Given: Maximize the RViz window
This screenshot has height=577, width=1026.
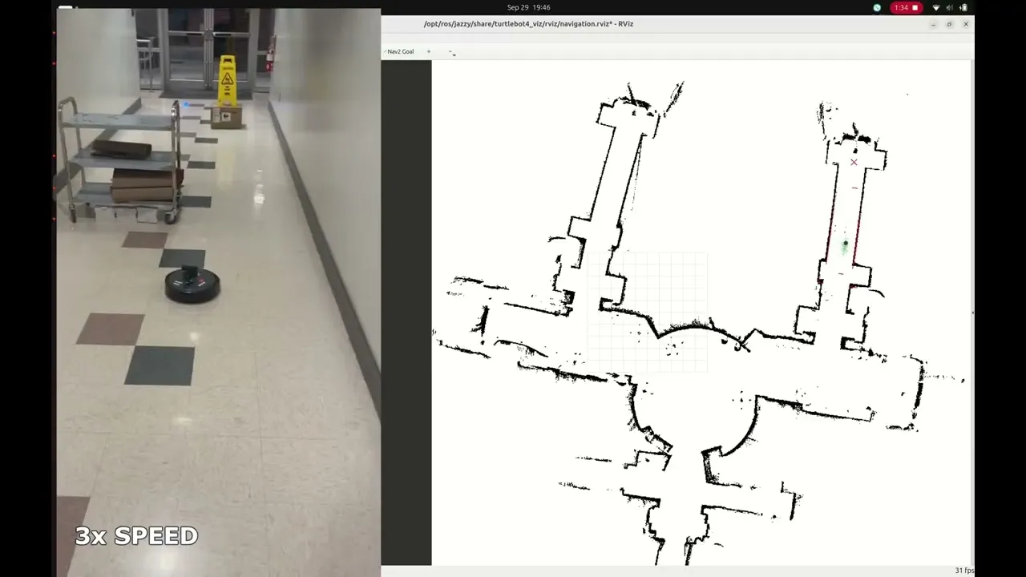Looking at the screenshot, I should point(949,24).
